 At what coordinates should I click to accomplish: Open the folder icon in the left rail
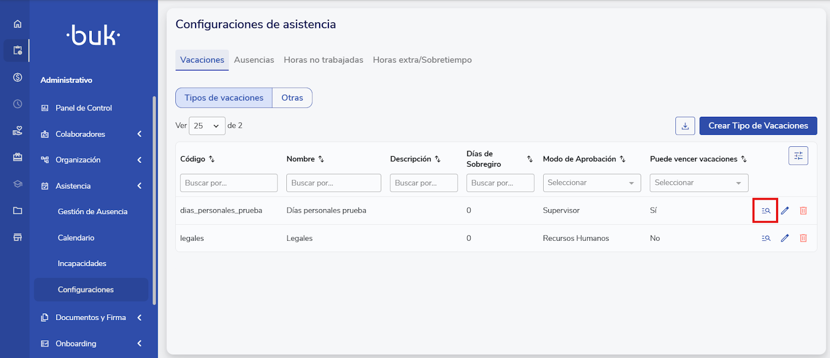[18, 211]
